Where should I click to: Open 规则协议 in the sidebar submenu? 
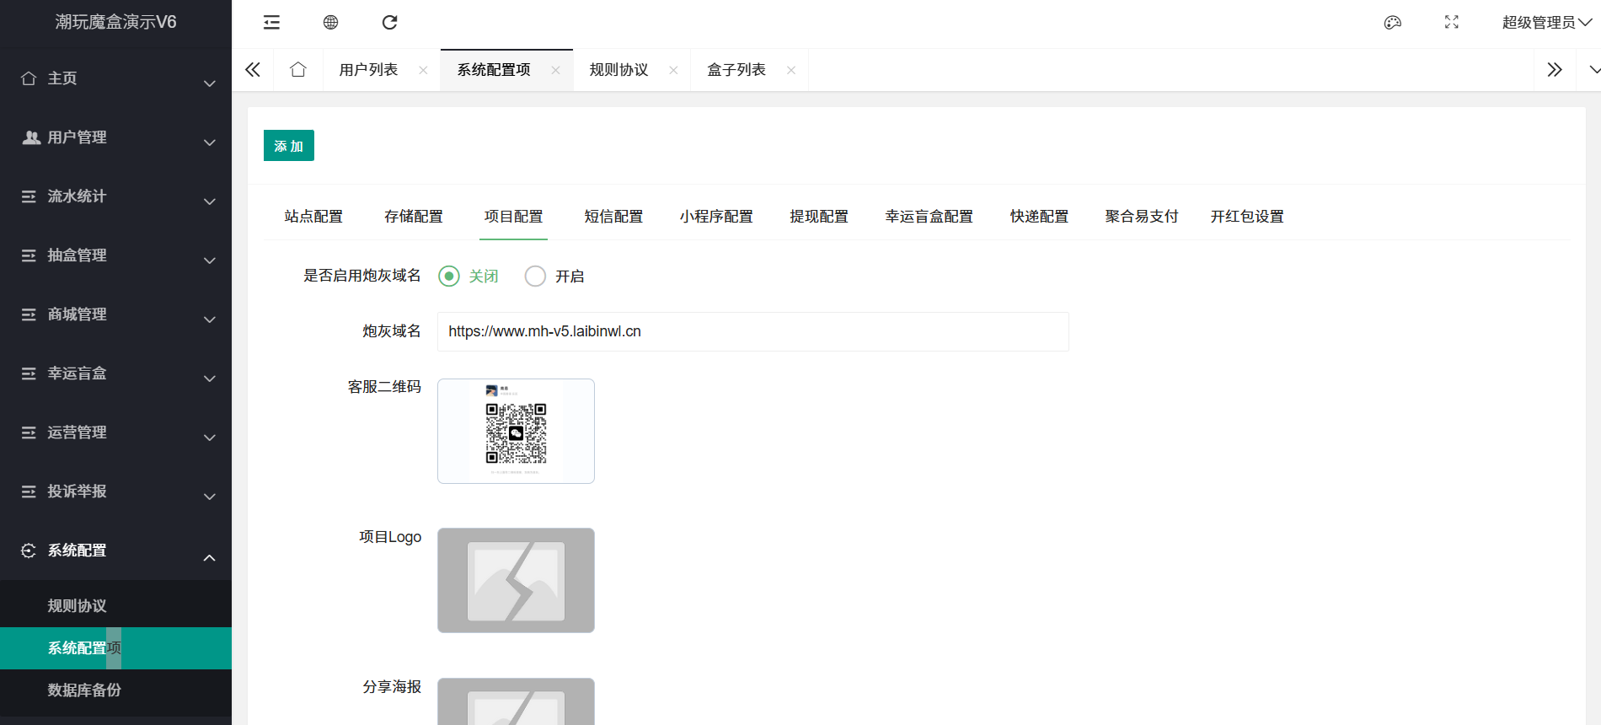click(x=115, y=606)
